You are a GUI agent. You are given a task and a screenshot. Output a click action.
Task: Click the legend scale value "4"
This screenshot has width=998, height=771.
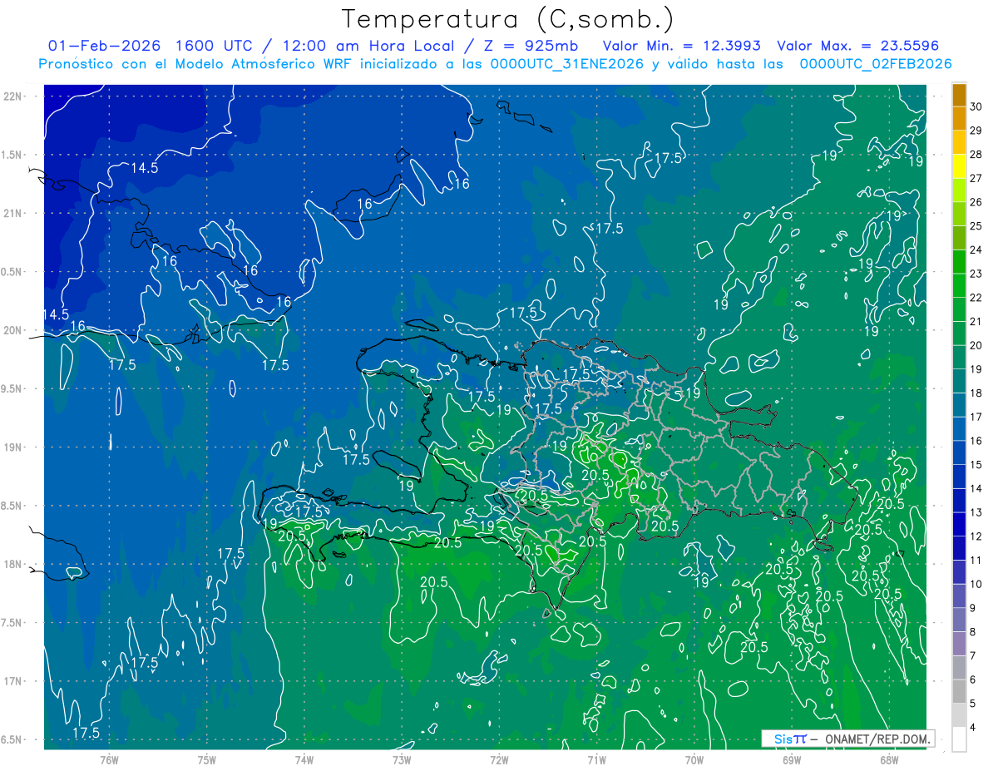coord(974,728)
